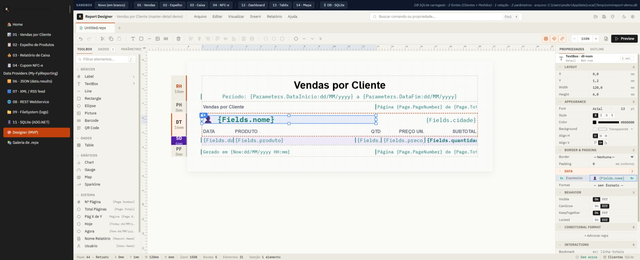
Task: Set CanGrow to On
Action: click(596, 206)
